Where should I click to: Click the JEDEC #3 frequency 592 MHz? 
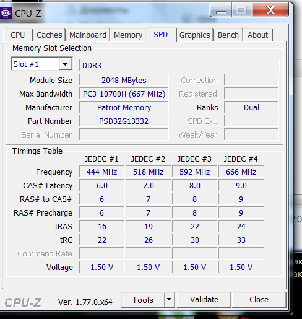click(195, 172)
